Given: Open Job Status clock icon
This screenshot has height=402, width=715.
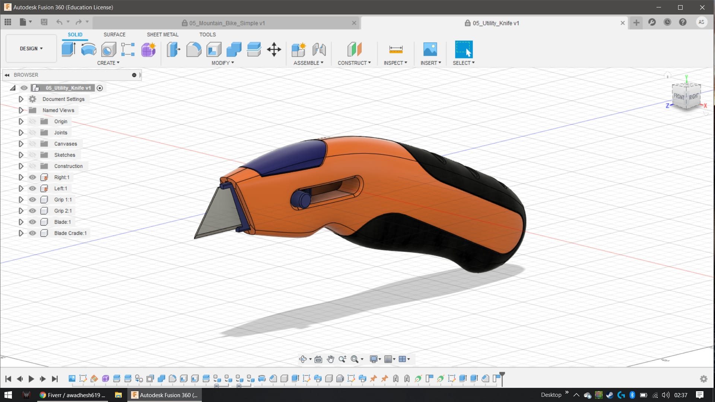Looking at the screenshot, I should point(667,22).
